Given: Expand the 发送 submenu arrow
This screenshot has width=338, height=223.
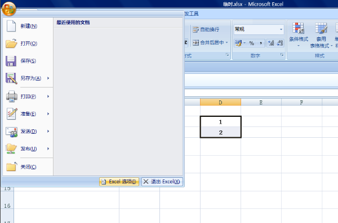Looking at the screenshot, I should [x=48, y=132].
